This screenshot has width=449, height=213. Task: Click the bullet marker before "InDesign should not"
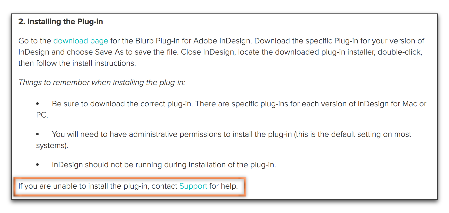click(38, 165)
